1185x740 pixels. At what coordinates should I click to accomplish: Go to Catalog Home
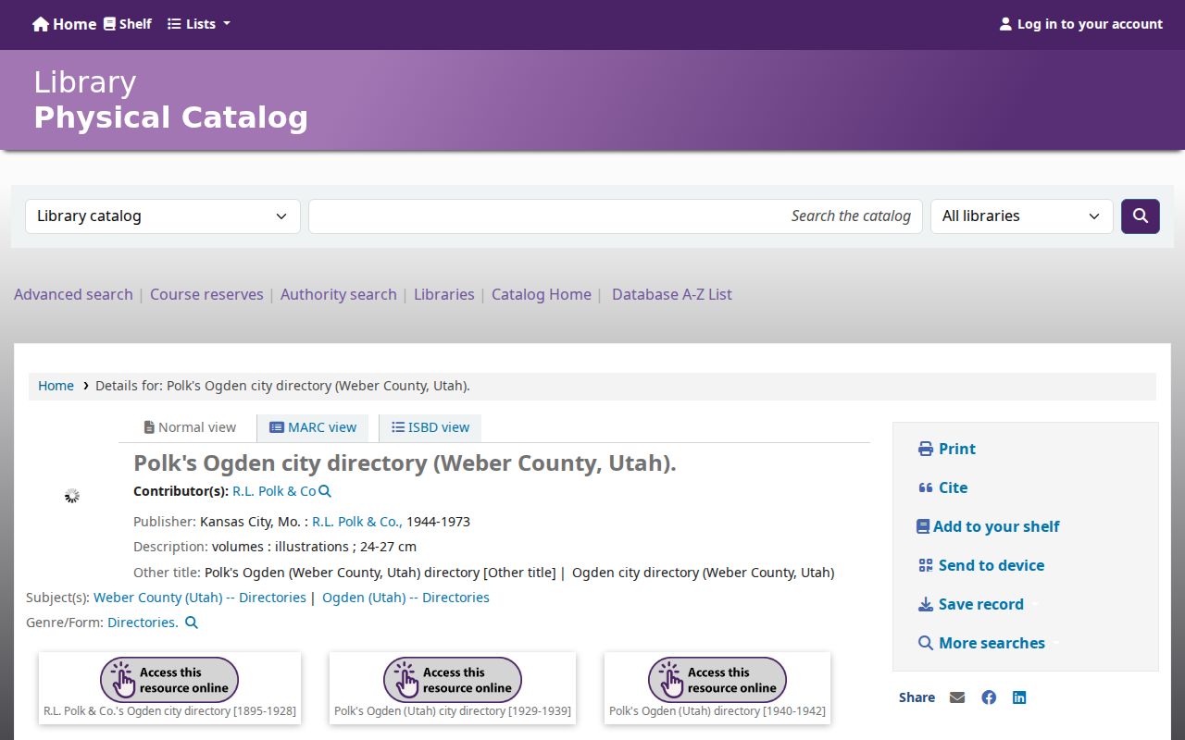(542, 294)
